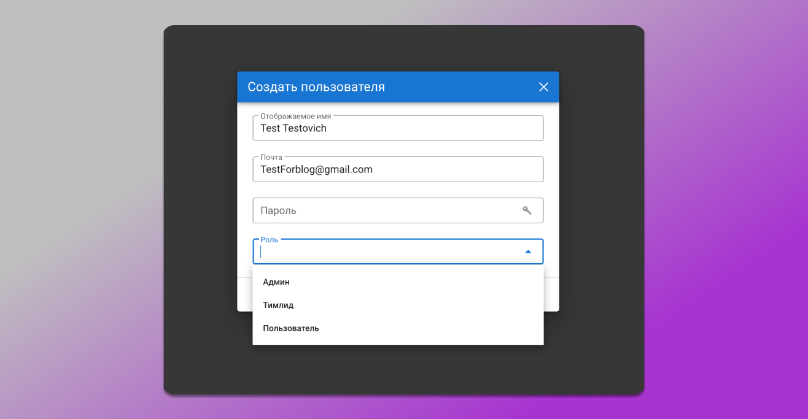The height and width of the screenshot is (419, 808).
Task: Click the key icon in password field
Action: pyautogui.click(x=527, y=210)
